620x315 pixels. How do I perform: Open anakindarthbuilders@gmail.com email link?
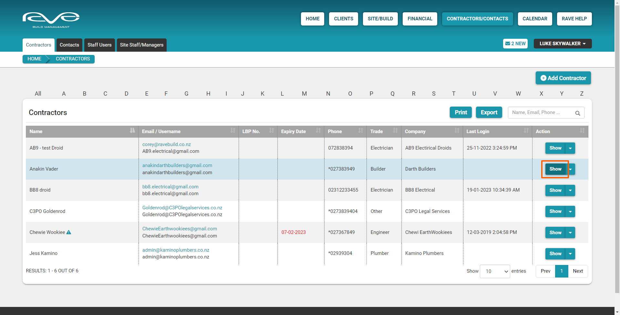[x=177, y=165]
